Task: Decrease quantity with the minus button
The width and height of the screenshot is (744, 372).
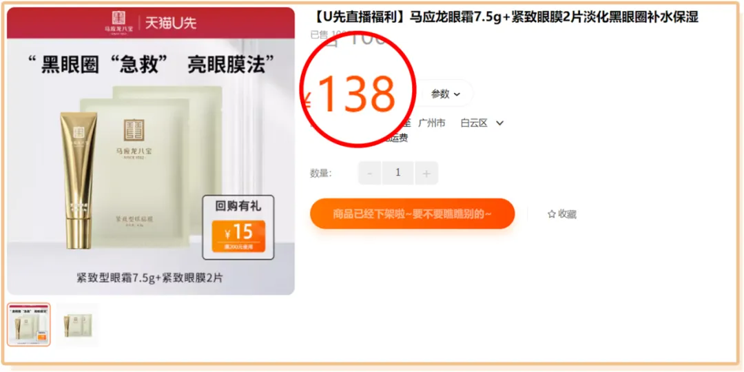Action: pos(370,173)
